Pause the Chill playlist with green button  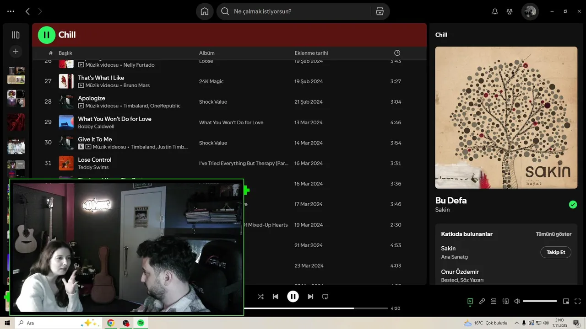46,35
